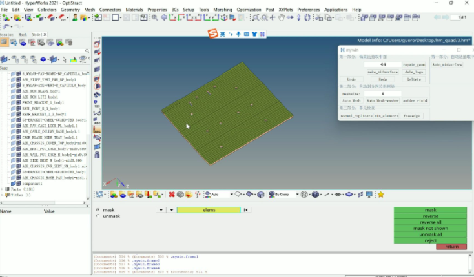The width and height of the screenshot is (474, 277).
Task: Click the red X delete icon
Action: (x=172, y=194)
